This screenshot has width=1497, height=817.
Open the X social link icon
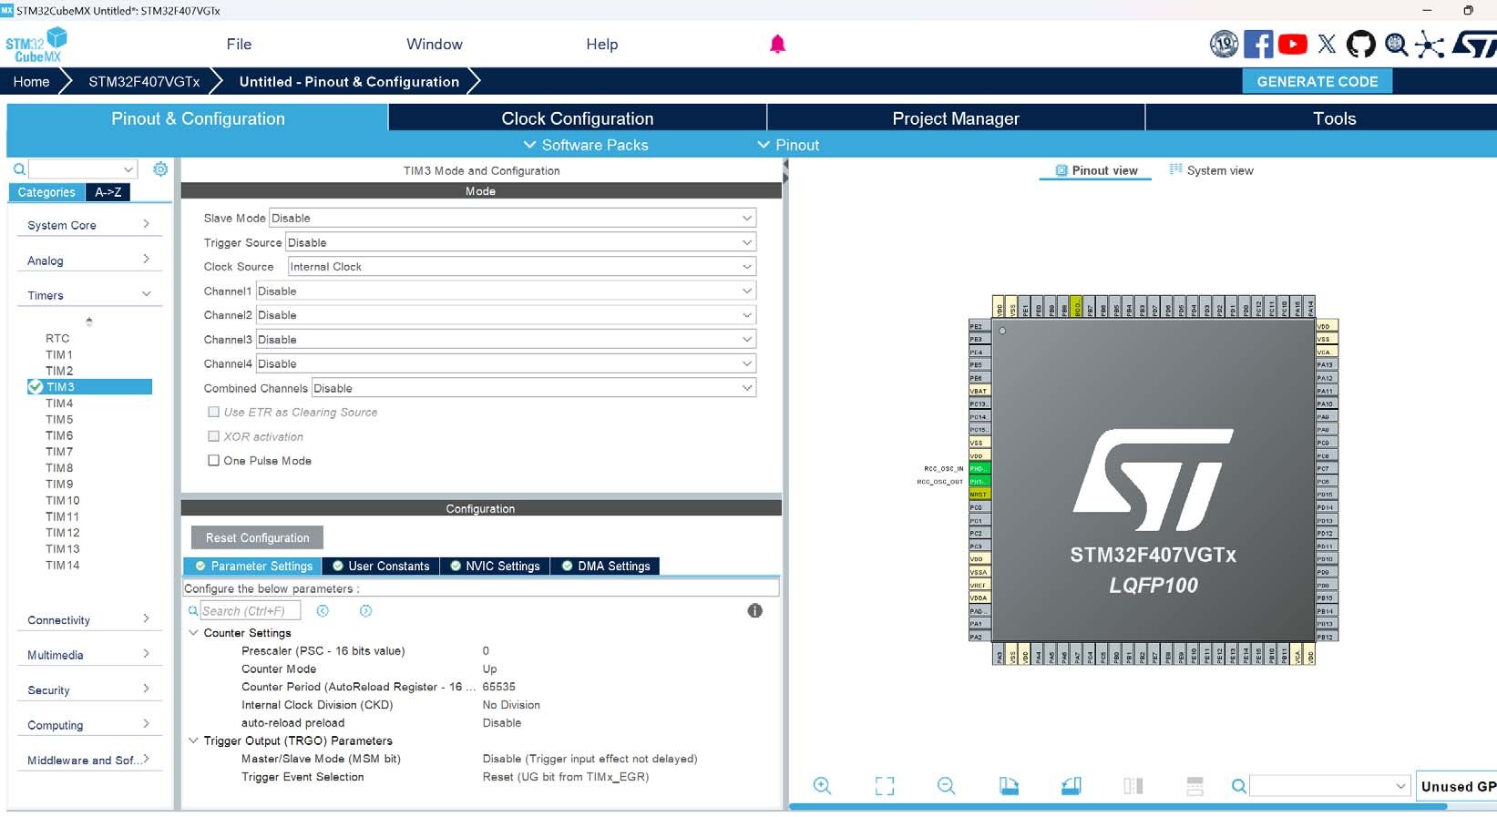pyautogui.click(x=1327, y=44)
